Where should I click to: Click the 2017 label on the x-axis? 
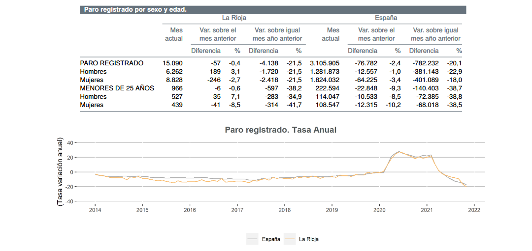(237, 210)
